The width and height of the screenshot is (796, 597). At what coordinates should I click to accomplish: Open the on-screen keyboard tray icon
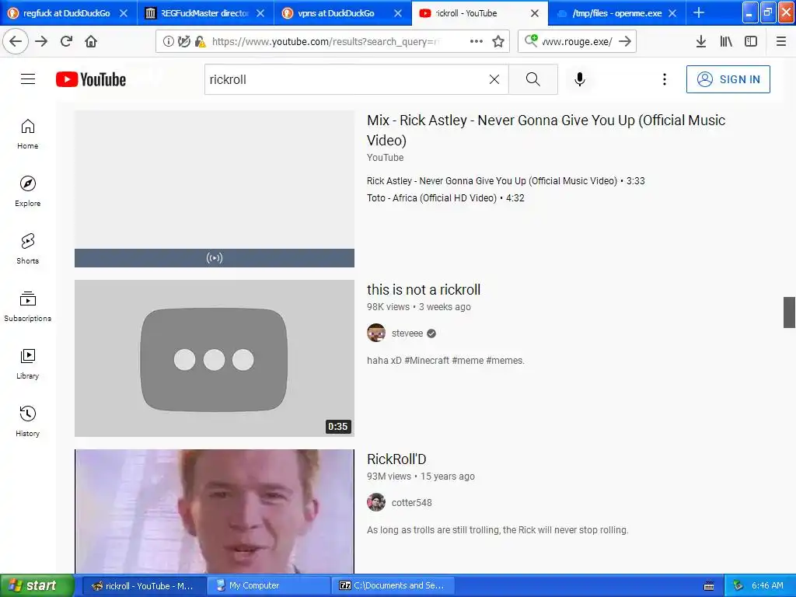pos(709,586)
